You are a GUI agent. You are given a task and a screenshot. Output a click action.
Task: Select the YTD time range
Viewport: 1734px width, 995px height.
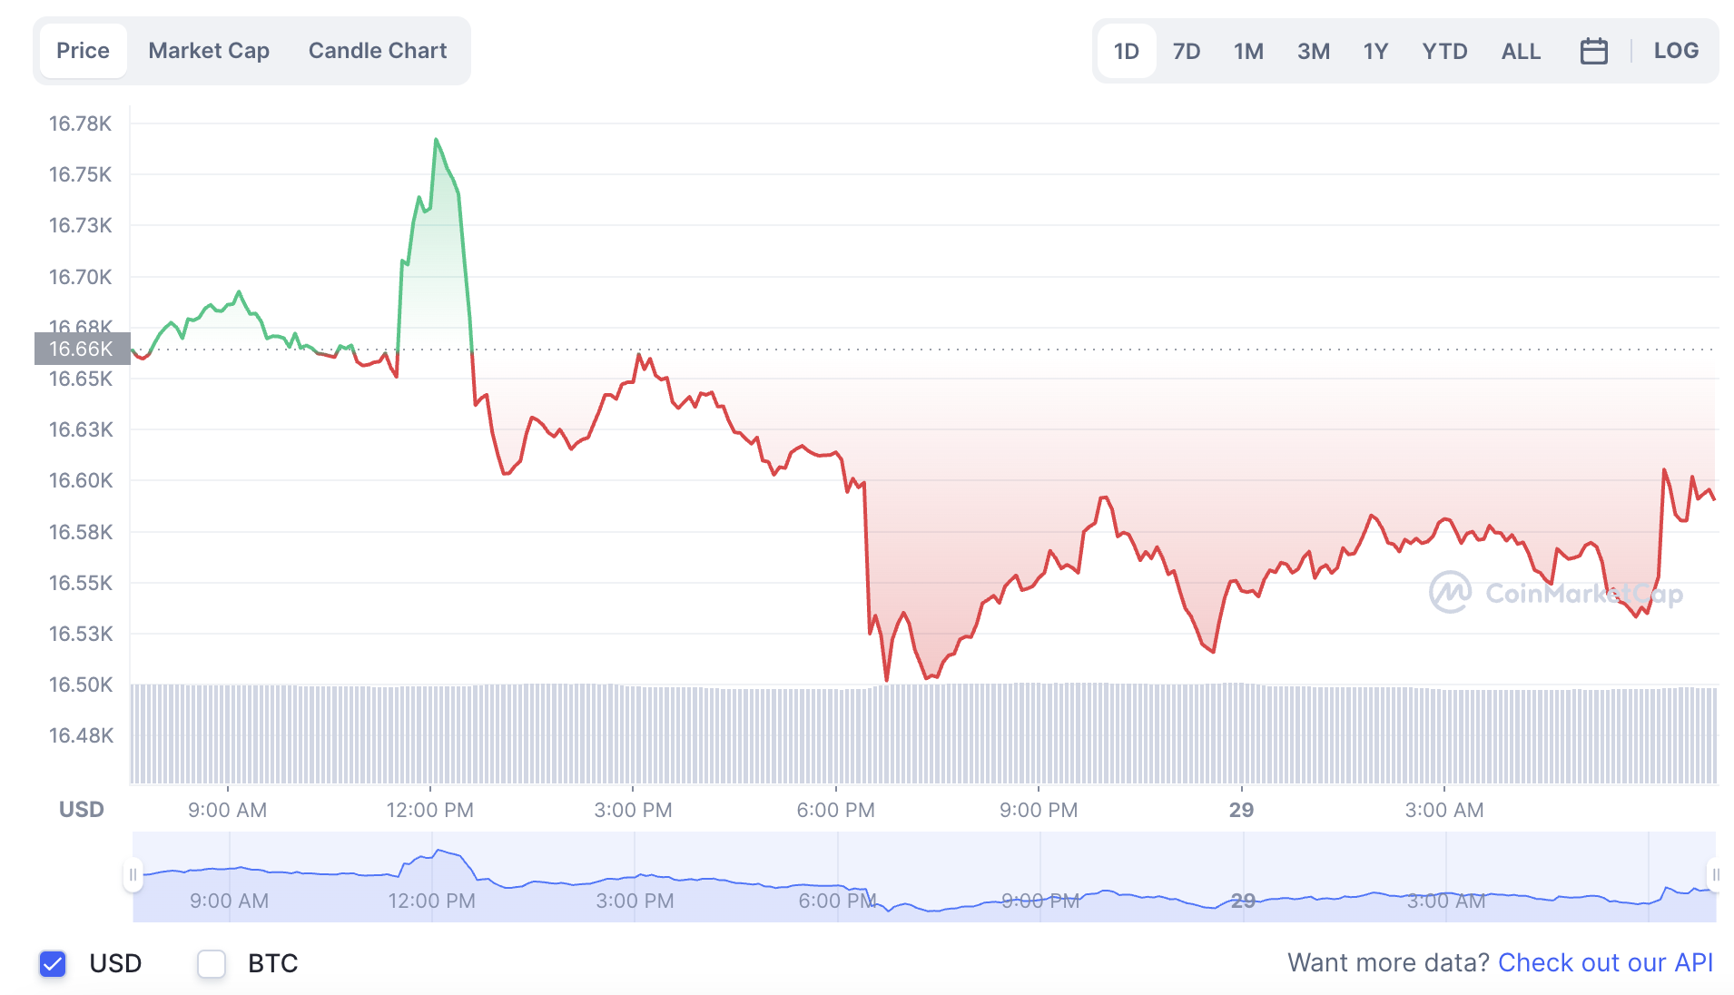1444,51
